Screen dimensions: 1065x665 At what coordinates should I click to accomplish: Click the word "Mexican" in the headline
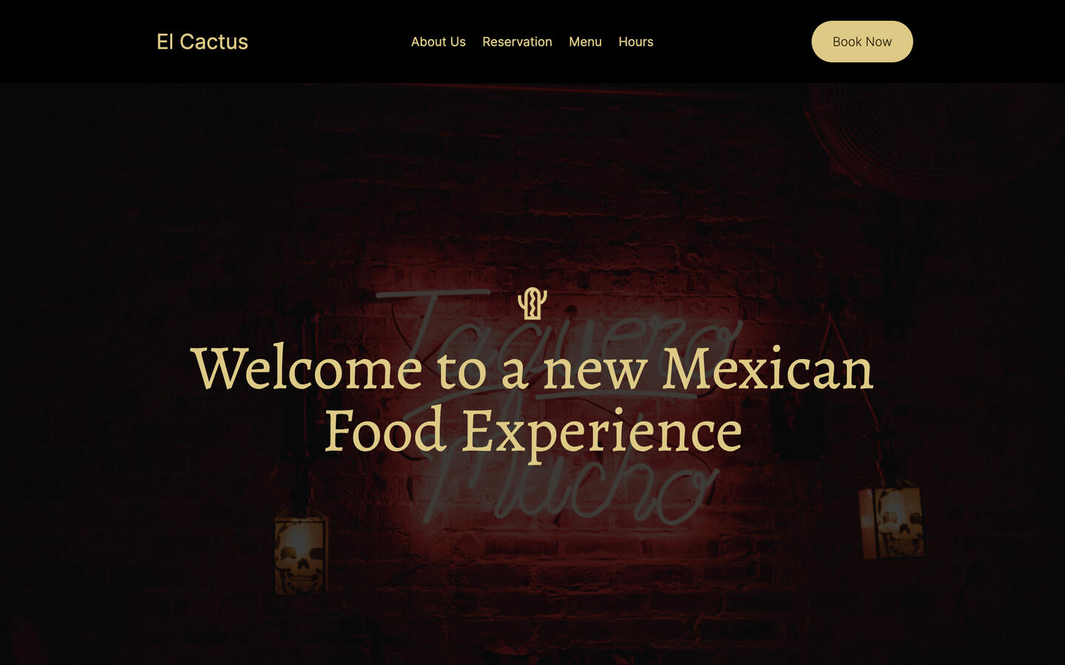coord(767,368)
